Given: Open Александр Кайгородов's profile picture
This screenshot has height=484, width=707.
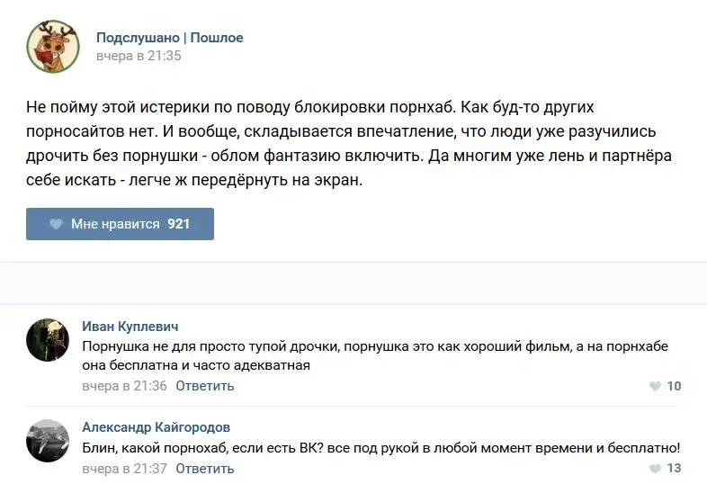Looking at the screenshot, I should 48,441.
